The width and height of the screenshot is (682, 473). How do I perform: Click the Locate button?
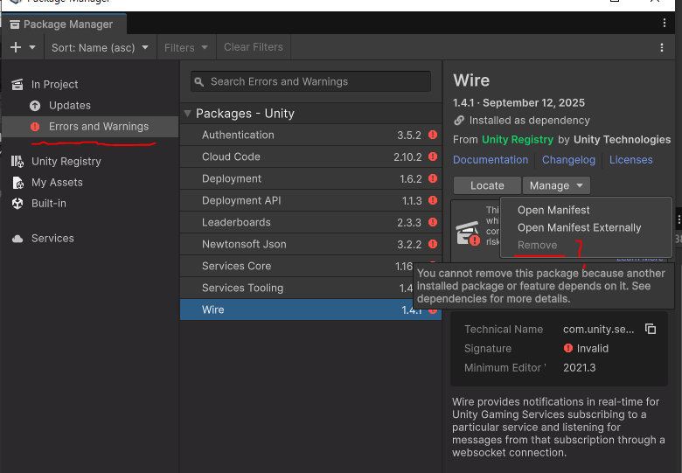(487, 185)
